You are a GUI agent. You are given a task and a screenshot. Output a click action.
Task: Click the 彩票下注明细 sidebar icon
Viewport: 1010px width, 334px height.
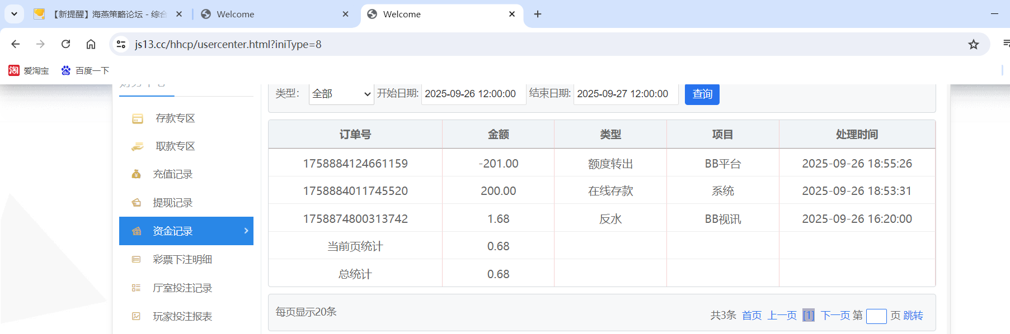[x=136, y=259]
